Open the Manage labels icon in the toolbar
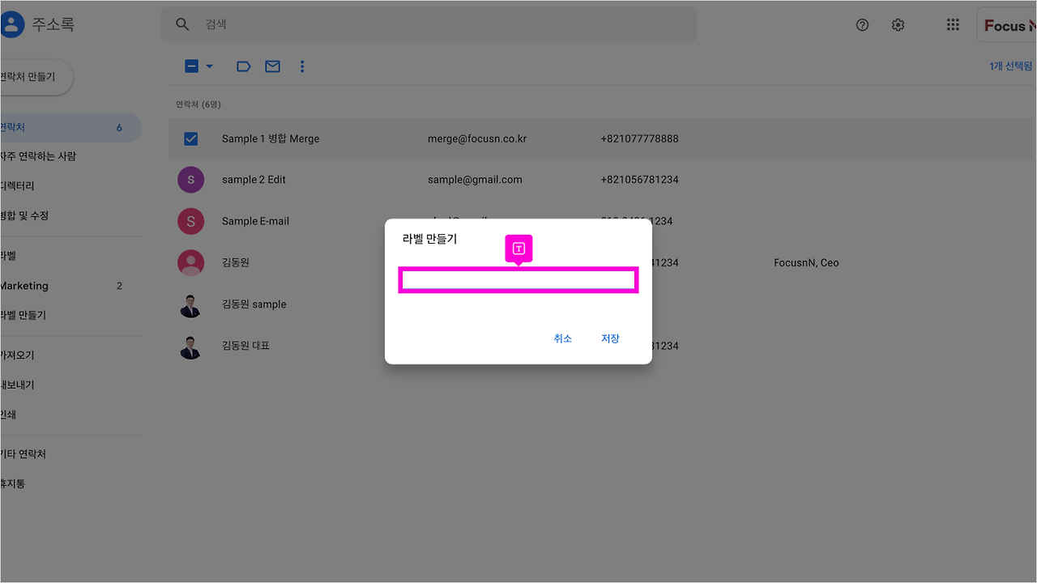This screenshot has width=1037, height=583. [x=243, y=66]
